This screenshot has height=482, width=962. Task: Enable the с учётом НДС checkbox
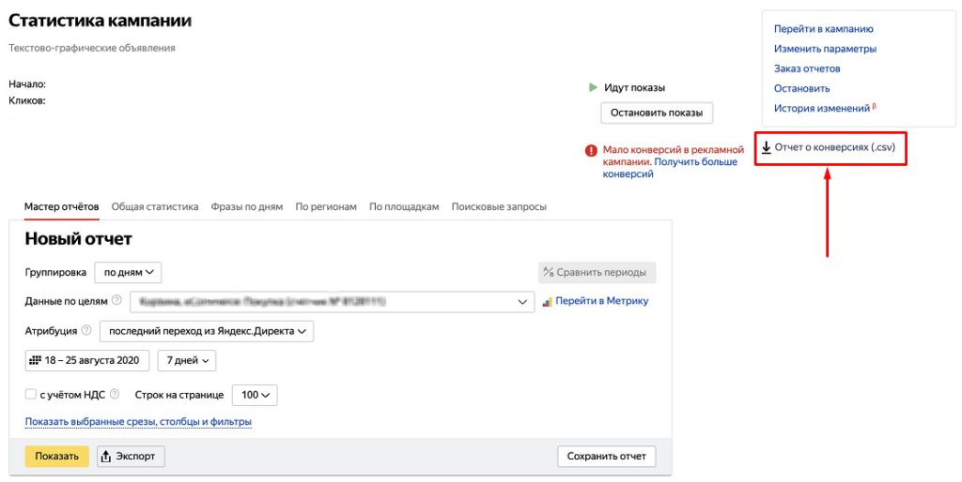tap(31, 395)
